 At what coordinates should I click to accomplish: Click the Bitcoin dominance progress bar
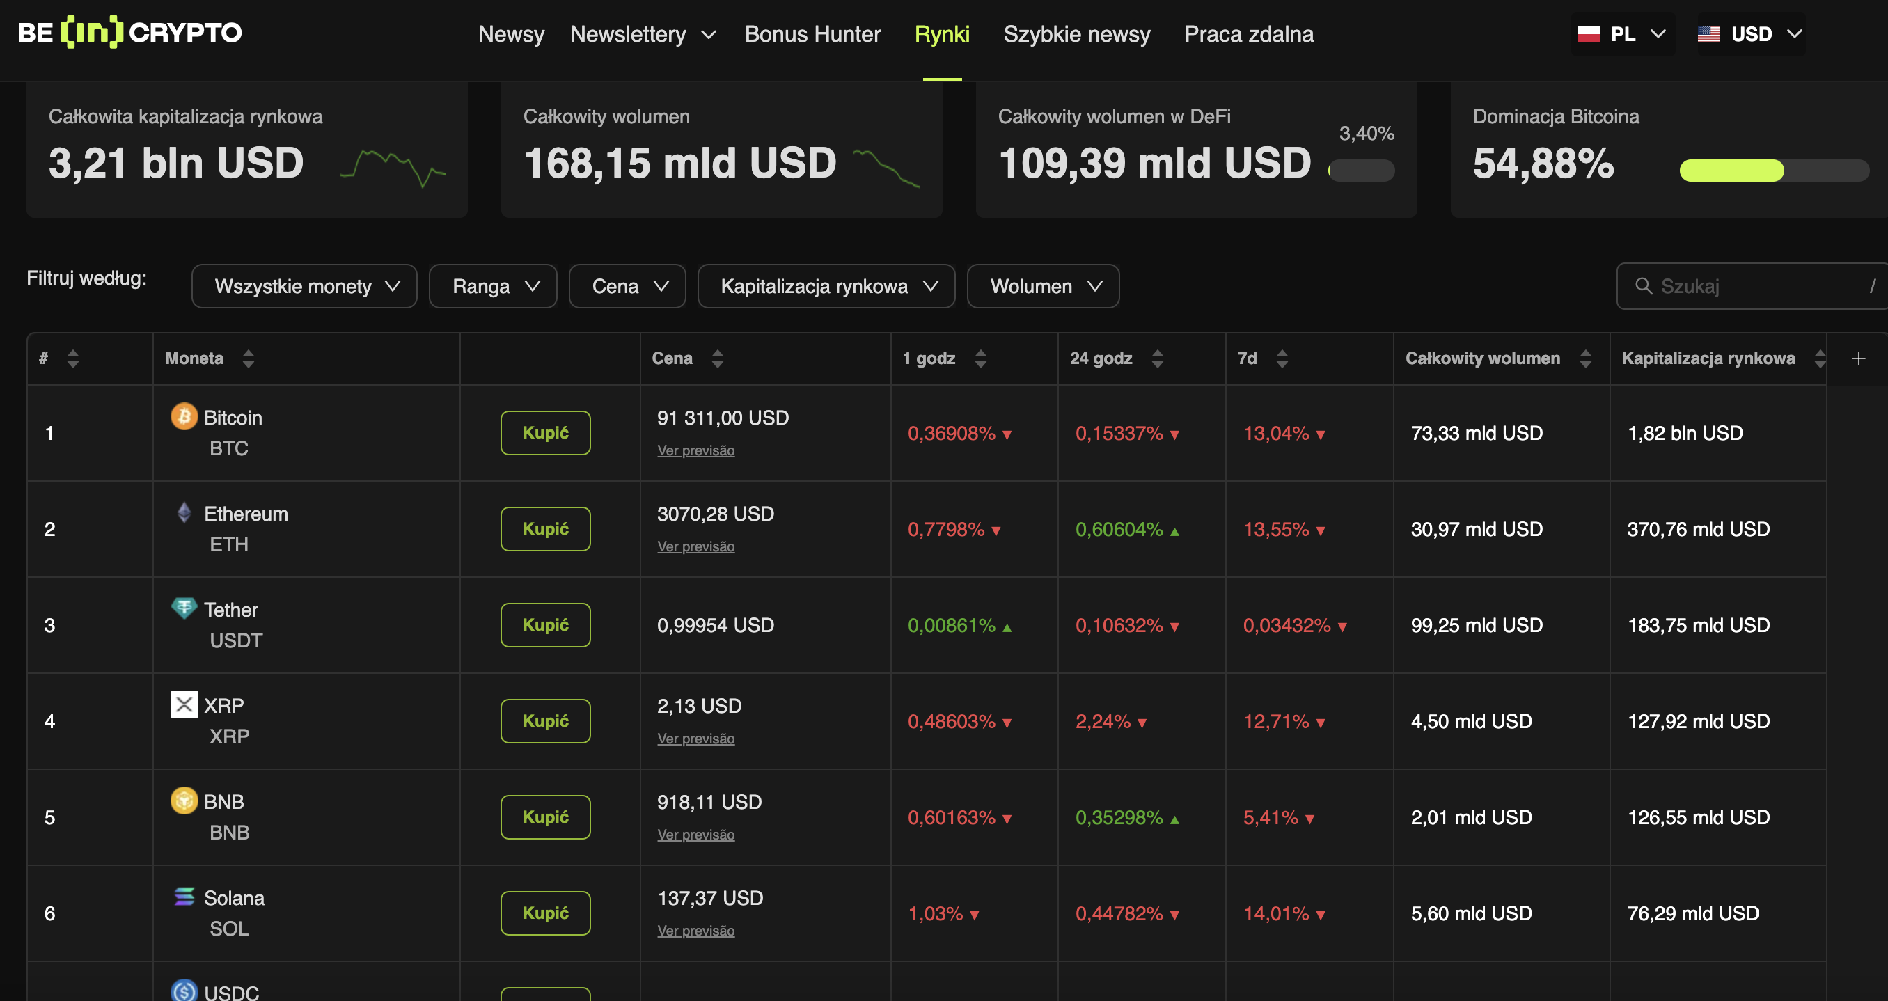1773,170
